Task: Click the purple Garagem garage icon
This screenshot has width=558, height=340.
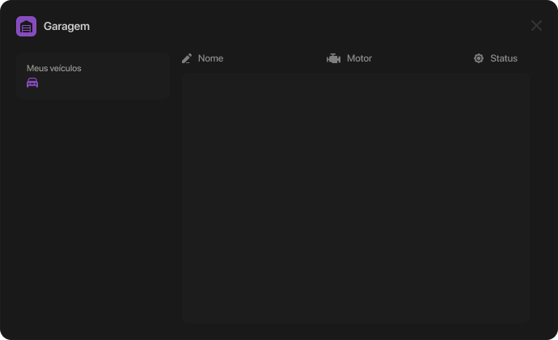Action: 26,26
